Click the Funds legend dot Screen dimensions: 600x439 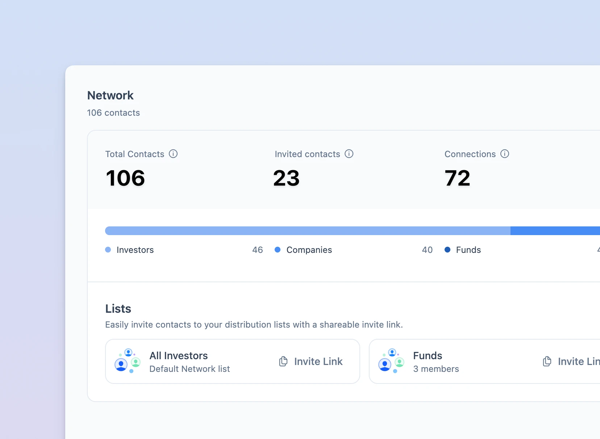[x=447, y=250]
